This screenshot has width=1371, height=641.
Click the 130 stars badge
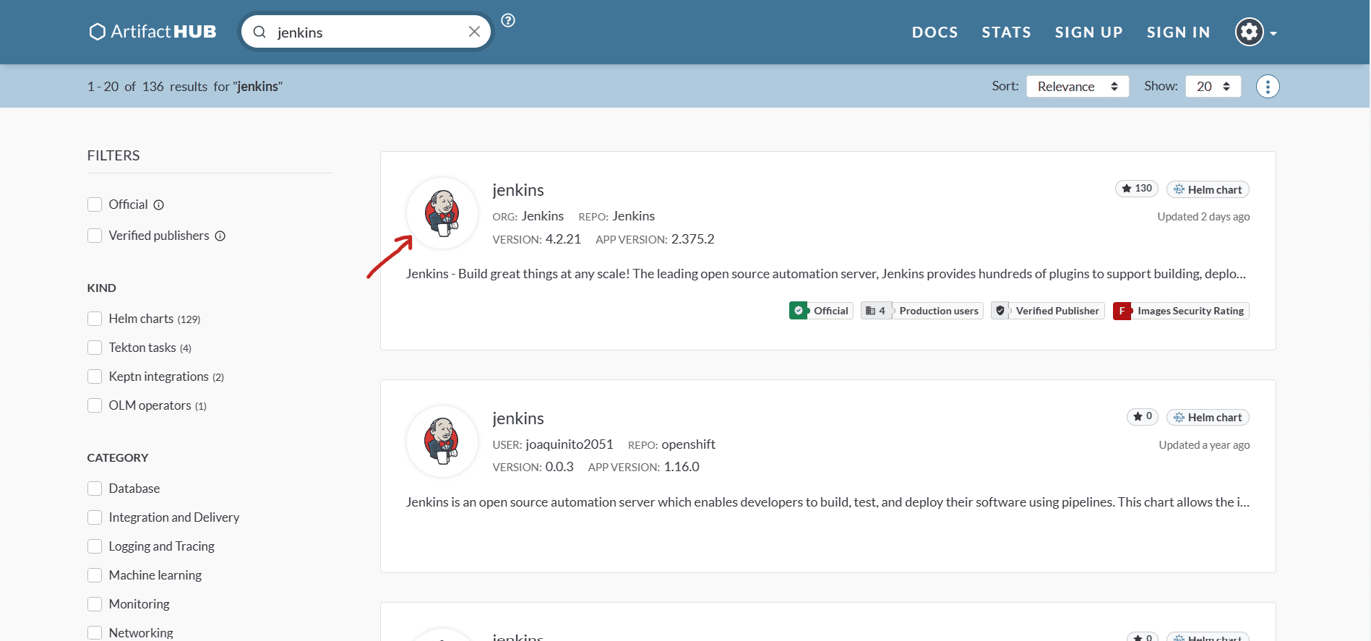[1137, 189]
